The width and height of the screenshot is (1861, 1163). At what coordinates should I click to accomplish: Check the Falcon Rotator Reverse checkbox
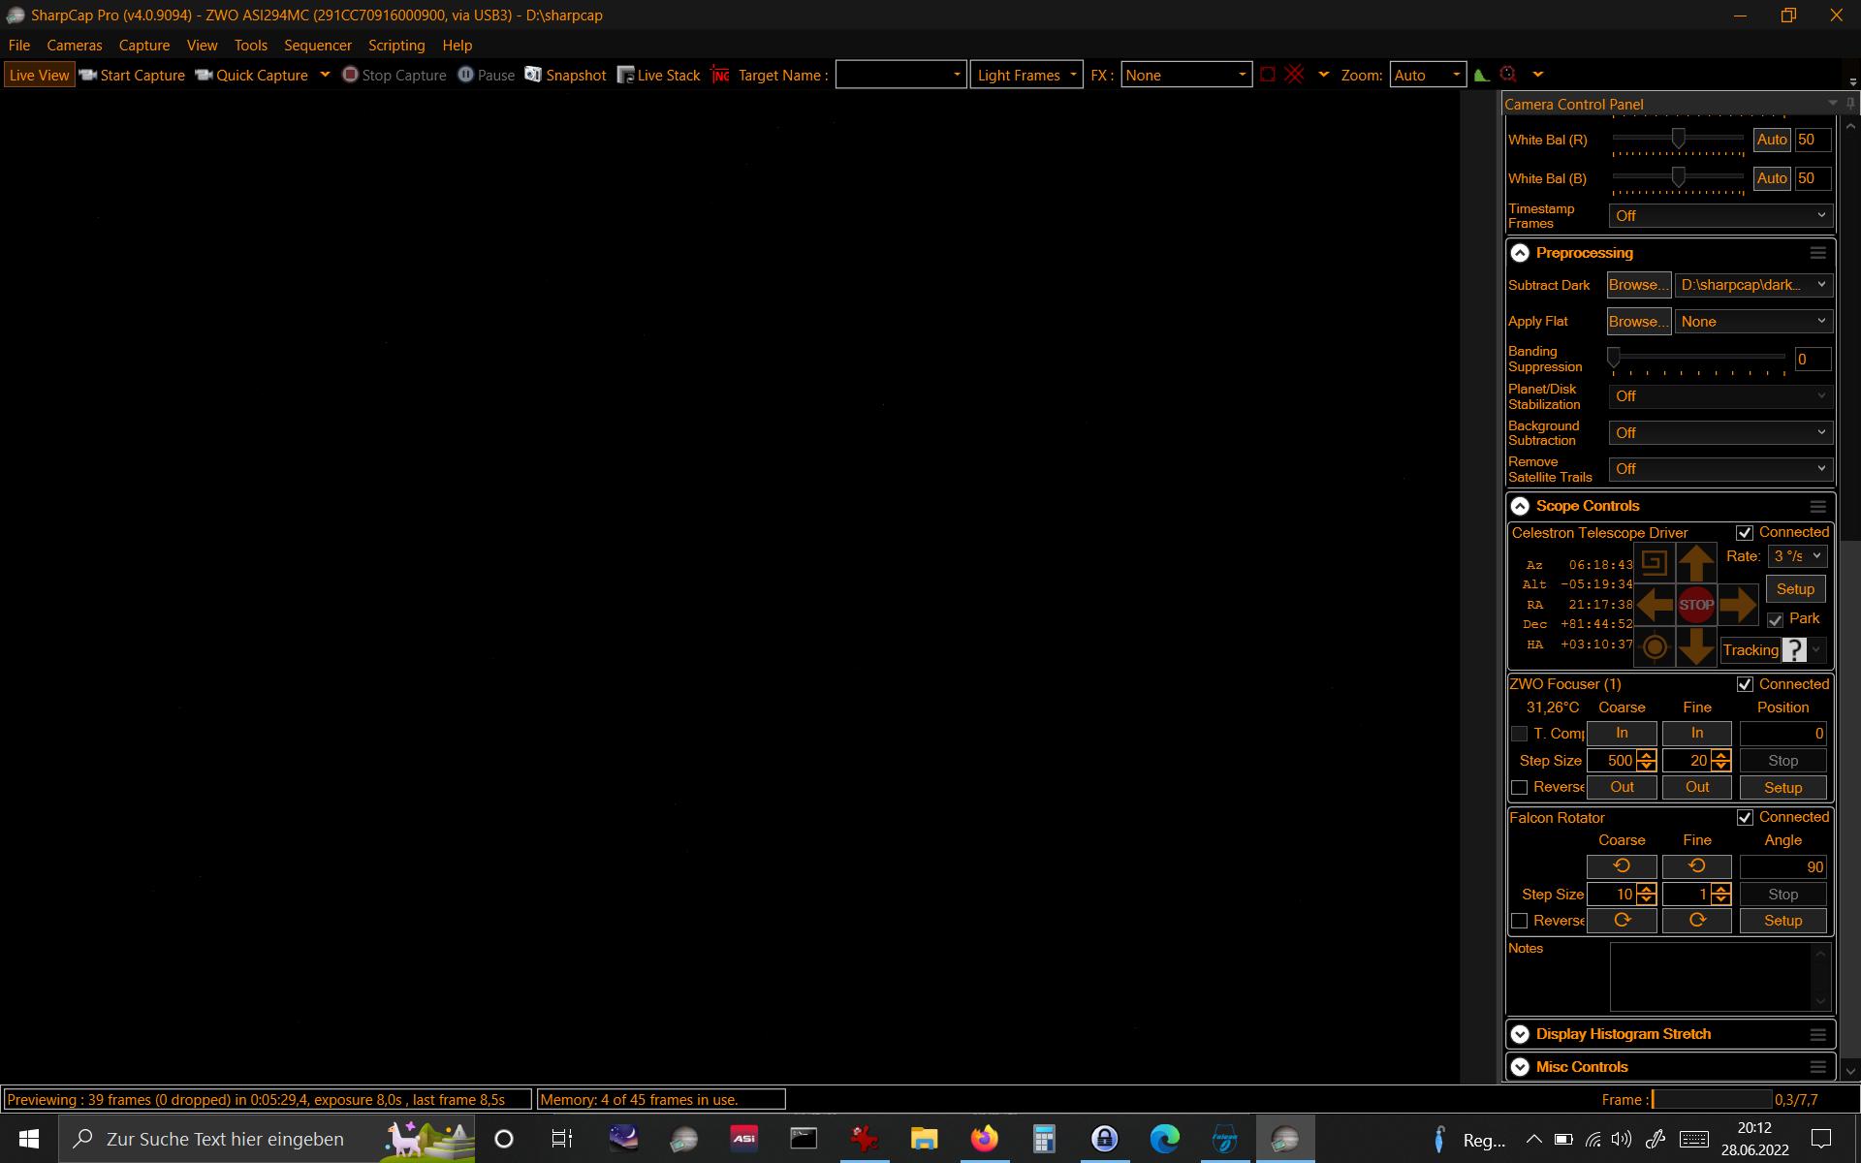[1519, 921]
